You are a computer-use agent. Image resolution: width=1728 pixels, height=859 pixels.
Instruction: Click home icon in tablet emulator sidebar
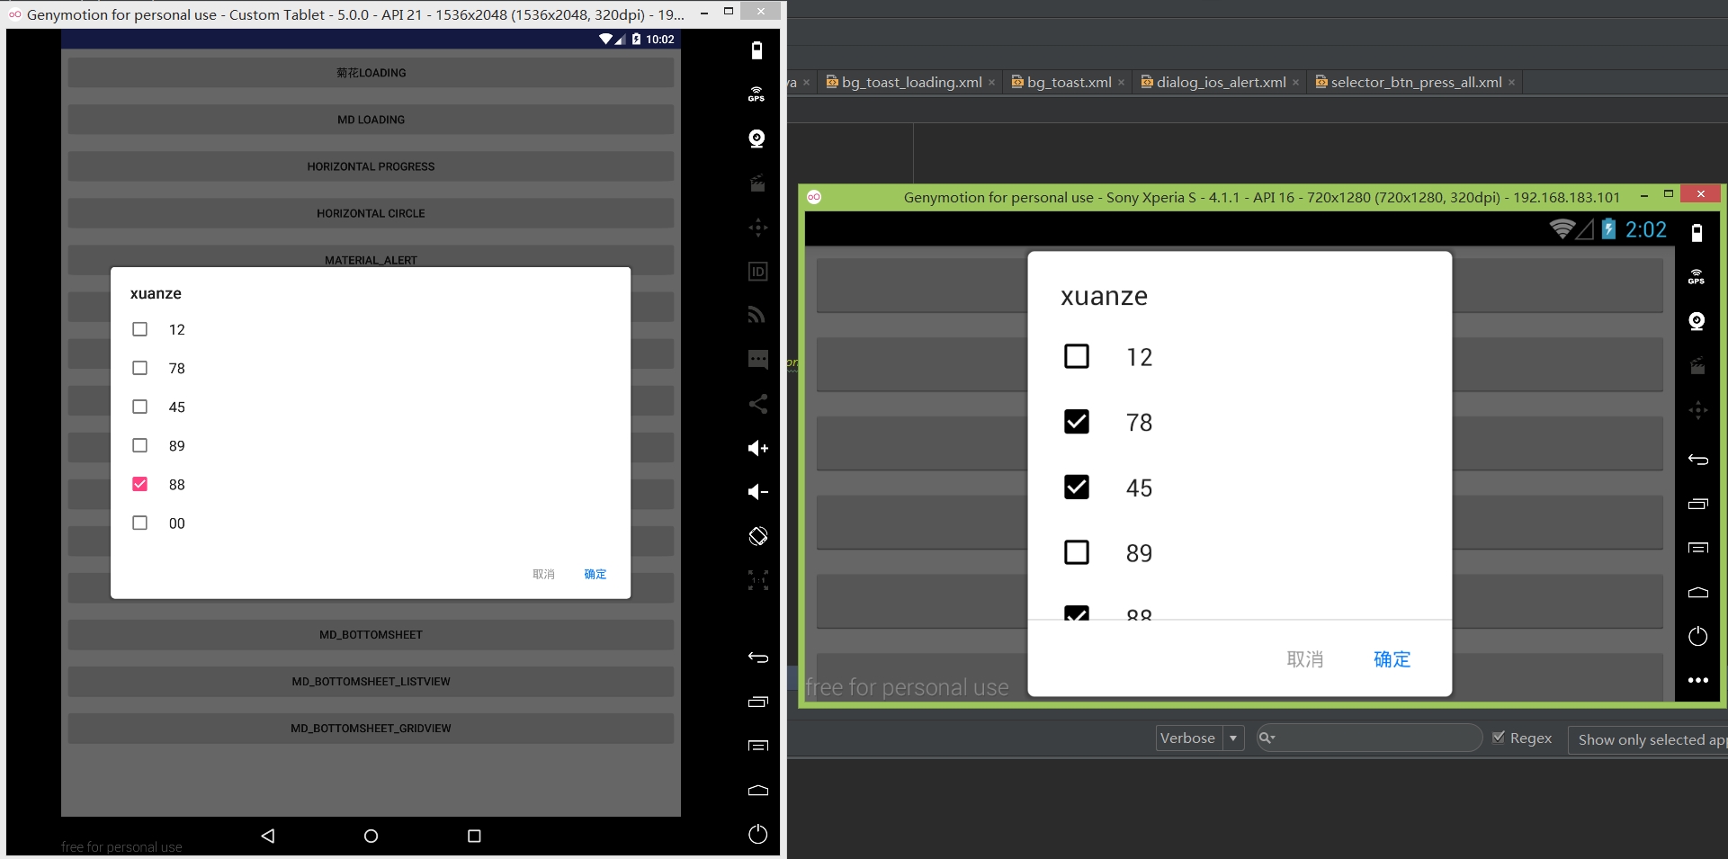[757, 790]
